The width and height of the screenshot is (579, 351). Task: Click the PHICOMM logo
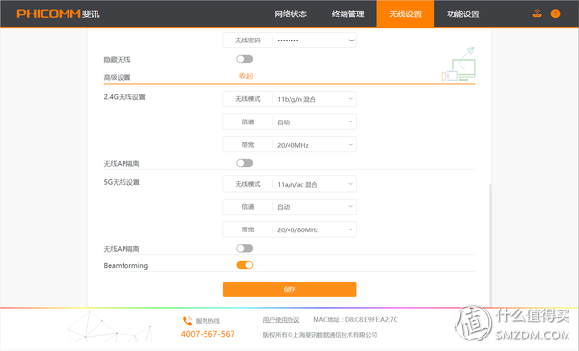click(58, 14)
